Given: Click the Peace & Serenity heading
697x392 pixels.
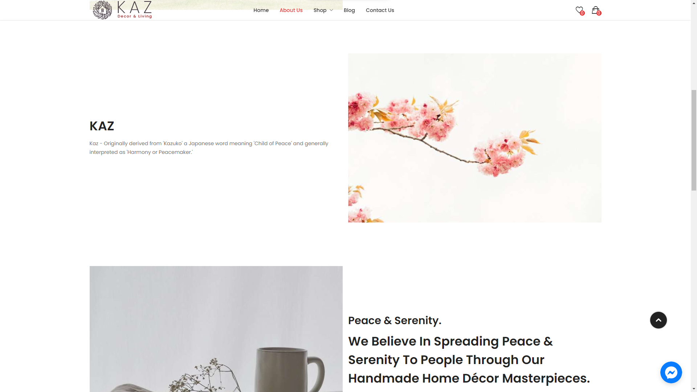Looking at the screenshot, I should coord(395,320).
